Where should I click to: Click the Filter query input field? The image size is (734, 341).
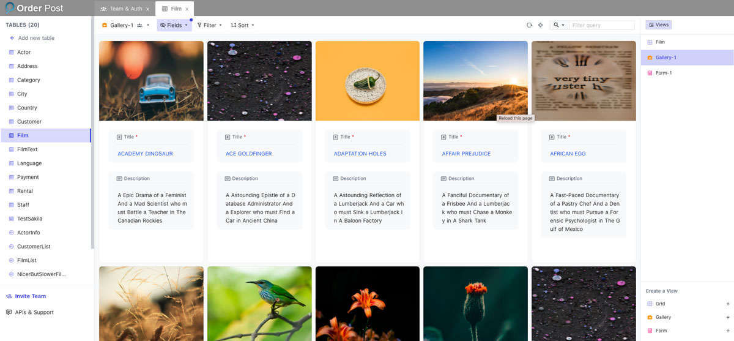(602, 25)
